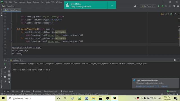Screen dimensions: 180x101
Task: Open the Run panel gear options
Action: (175, 60)
